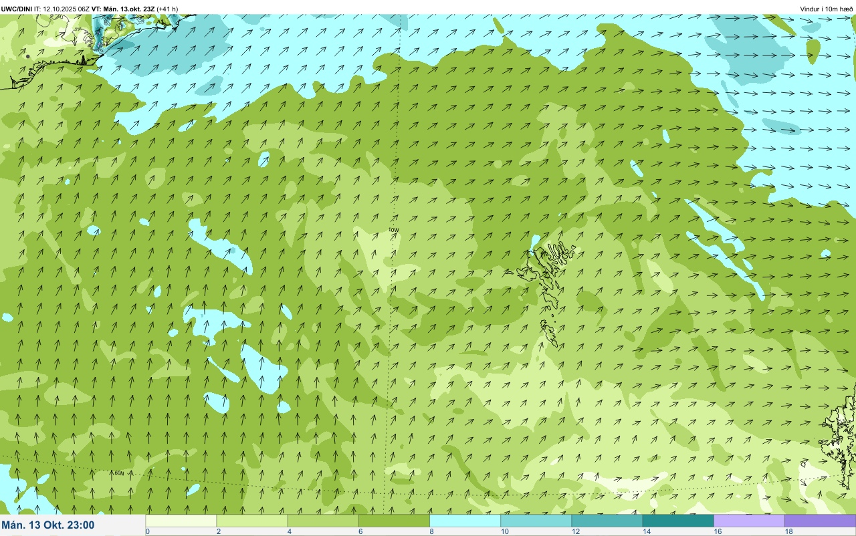Viewport: 856px width, 536px height.
Task: Click the '10W' longitude label on map
Action: click(393, 230)
